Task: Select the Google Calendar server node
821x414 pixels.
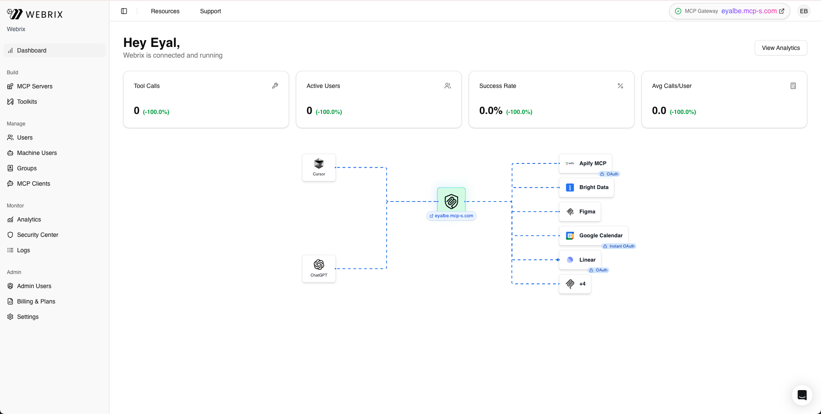Action: click(594, 236)
